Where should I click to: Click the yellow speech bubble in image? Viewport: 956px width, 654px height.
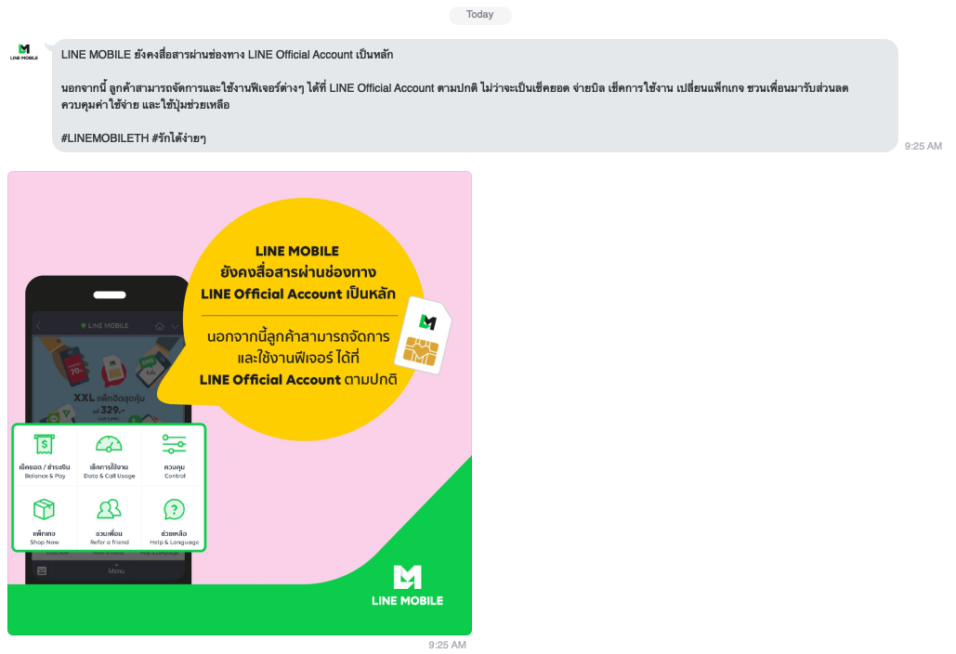pyautogui.click(x=297, y=316)
